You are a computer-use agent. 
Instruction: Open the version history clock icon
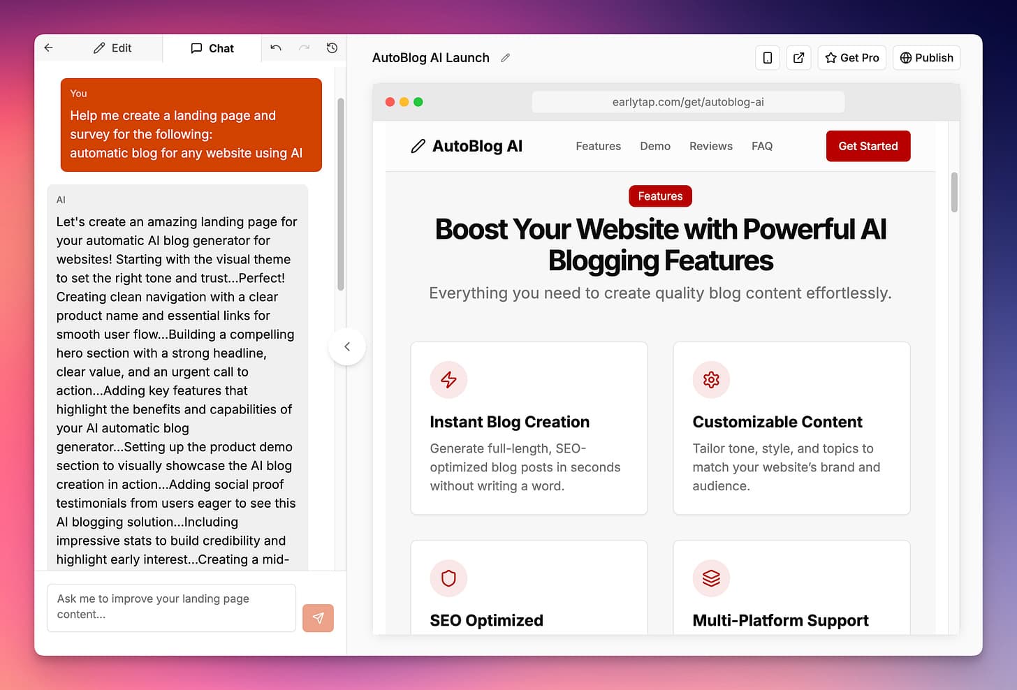pos(332,47)
